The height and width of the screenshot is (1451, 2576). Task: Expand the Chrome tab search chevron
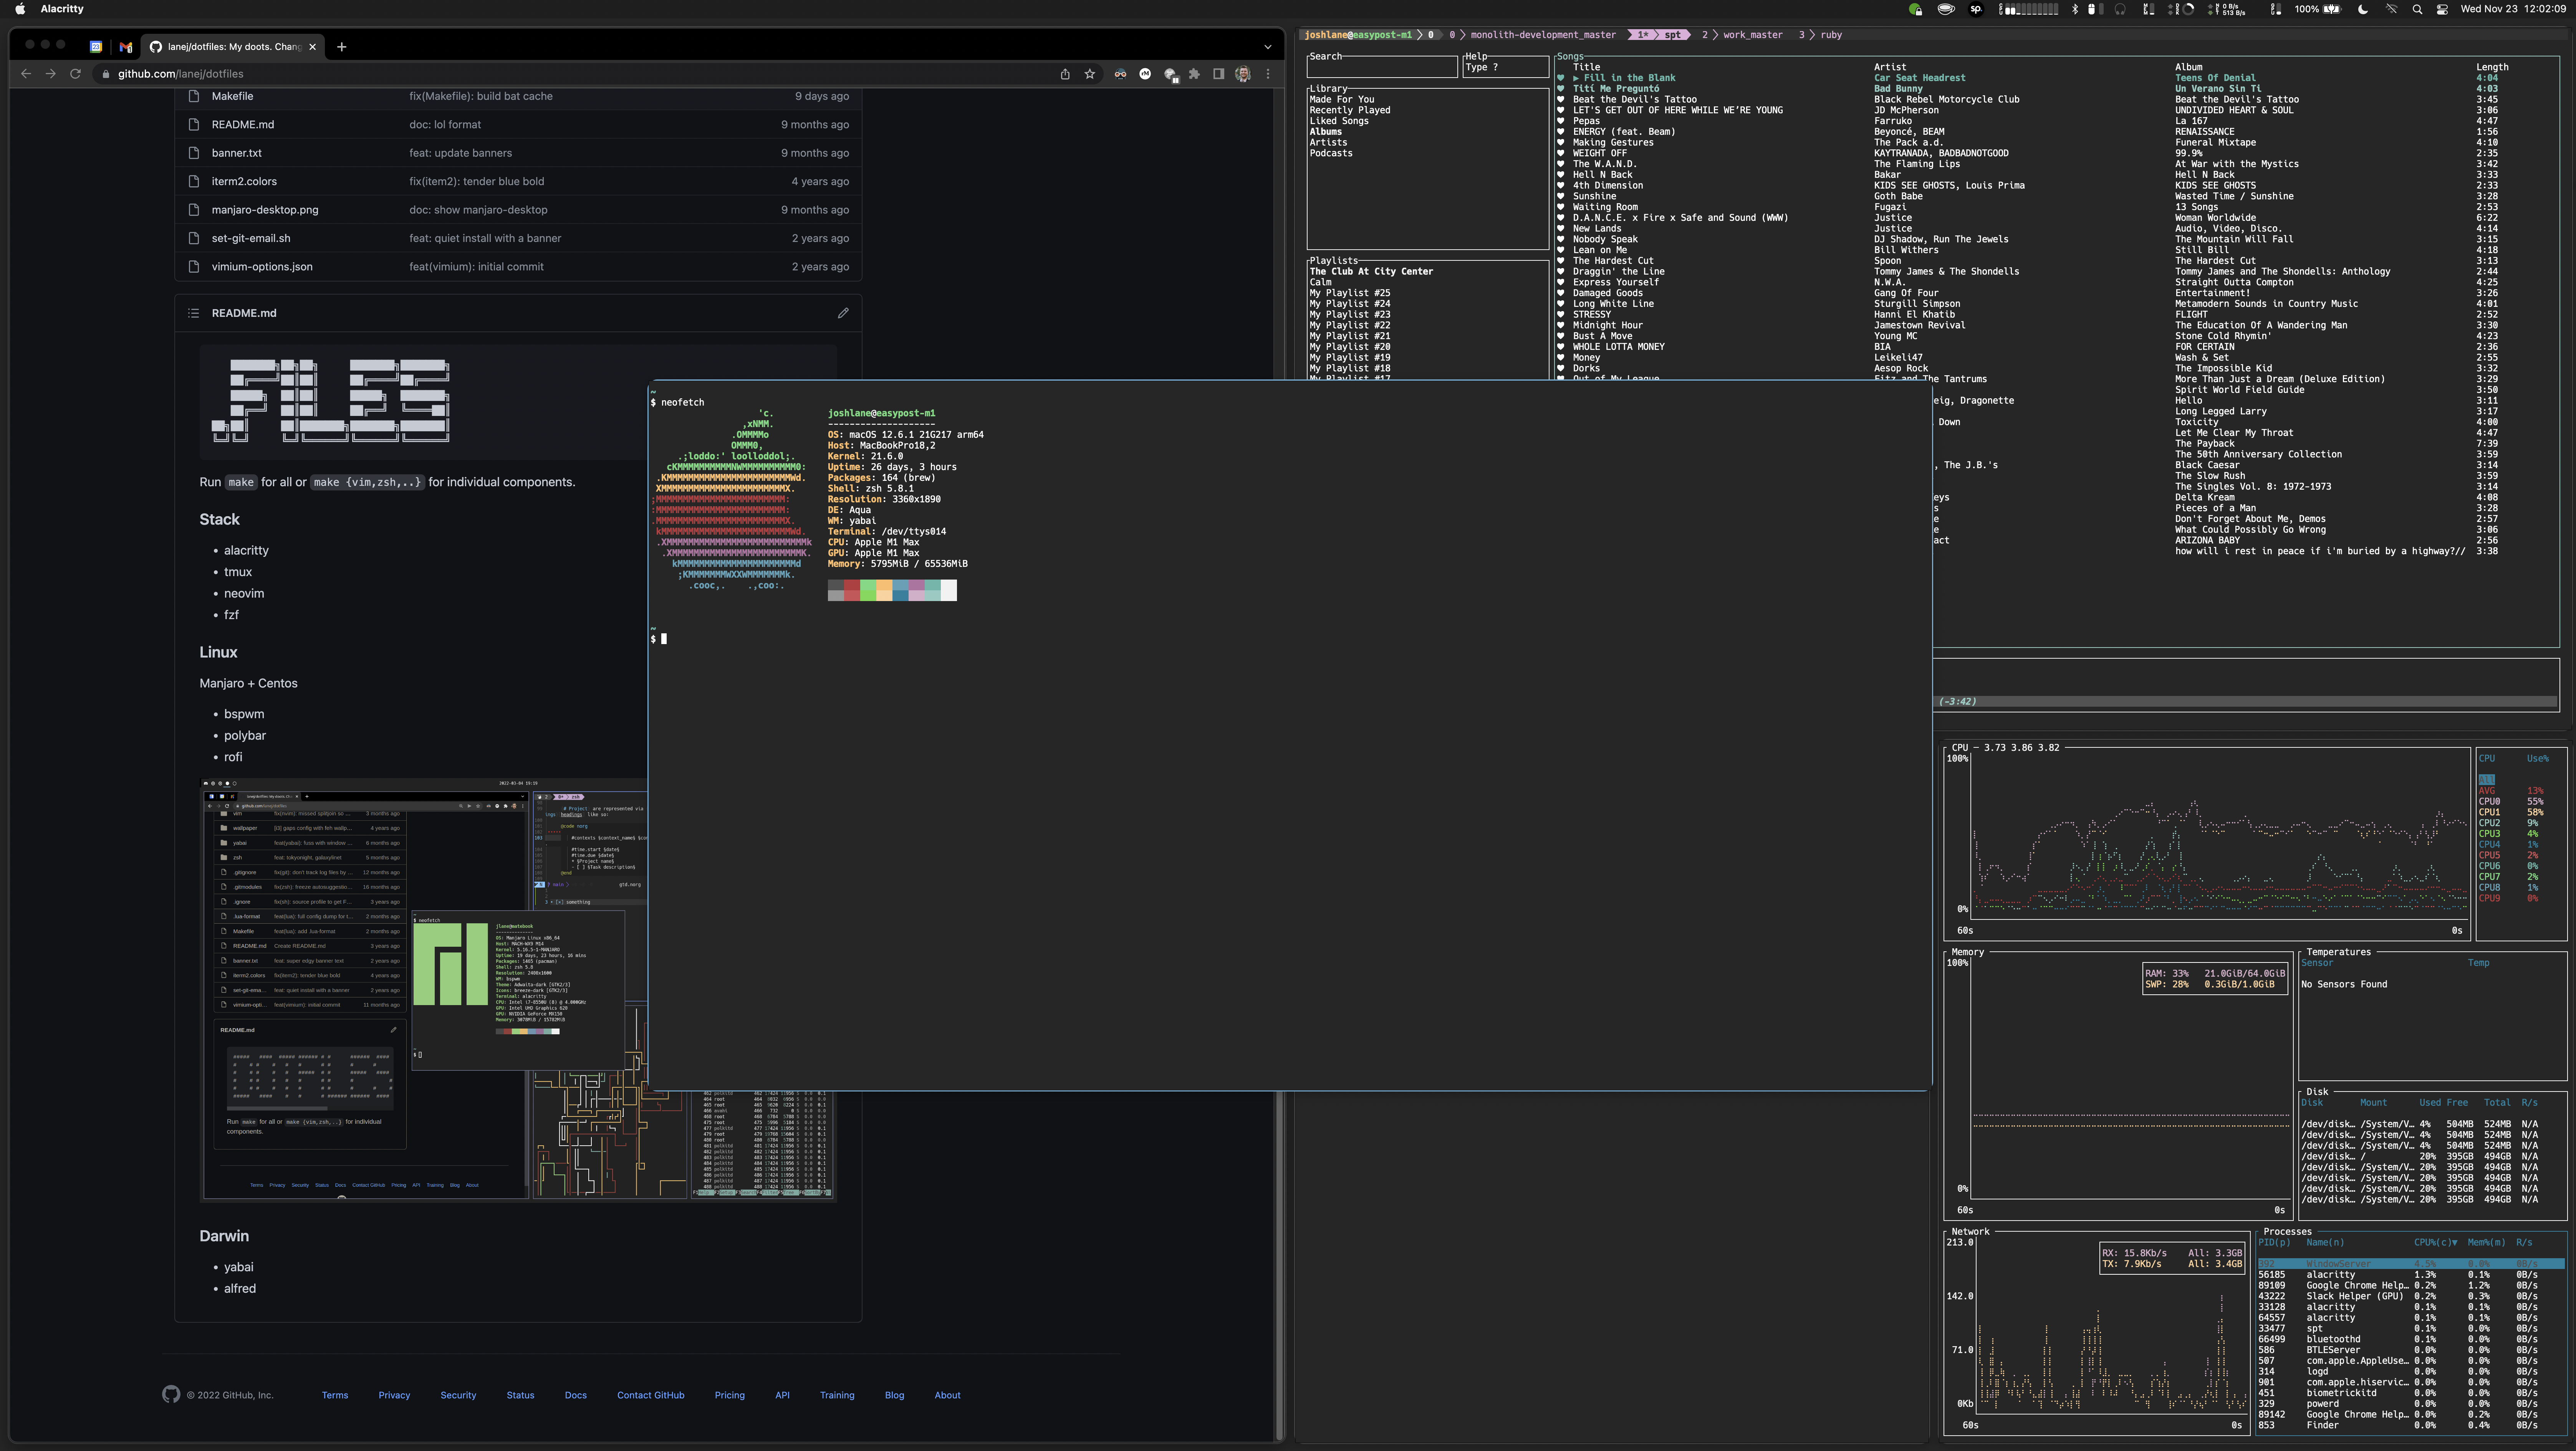tap(1268, 47)
